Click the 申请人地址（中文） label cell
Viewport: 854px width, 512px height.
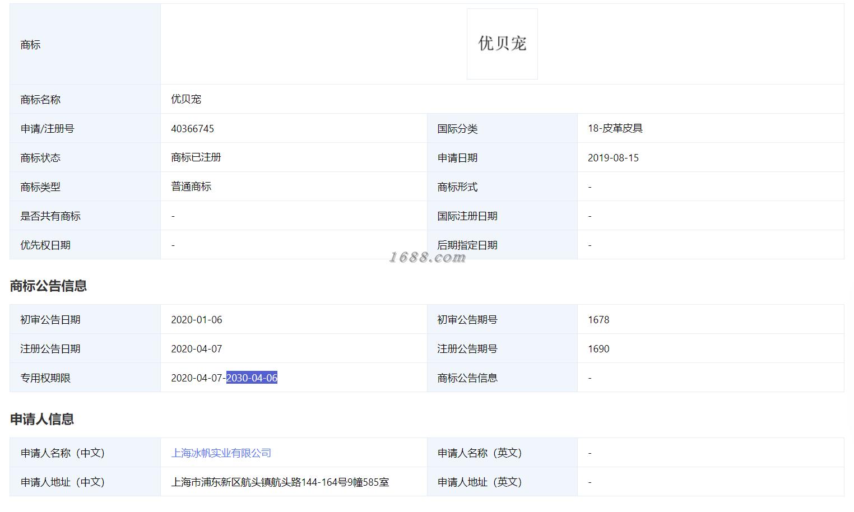pyautogui.click(x=85, y=482)
